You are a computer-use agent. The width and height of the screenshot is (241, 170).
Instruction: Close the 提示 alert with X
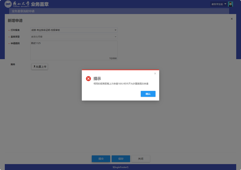(155, 74)
